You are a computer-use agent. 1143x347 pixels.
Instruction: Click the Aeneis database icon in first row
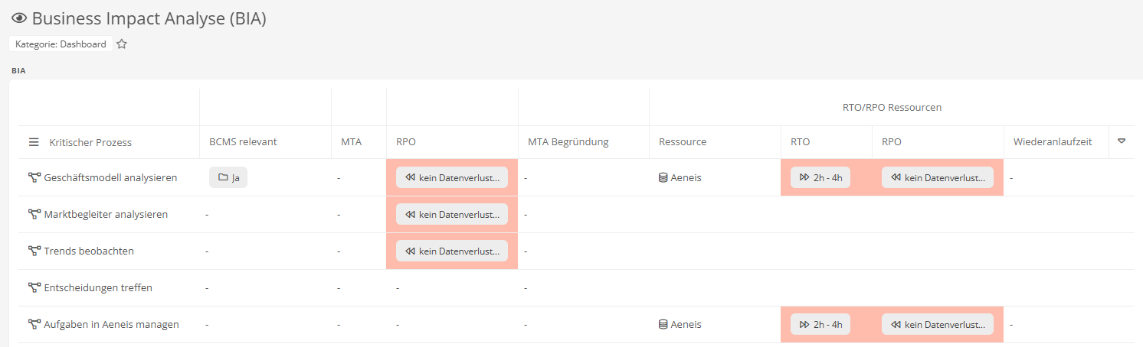click(x=663, y=177)
